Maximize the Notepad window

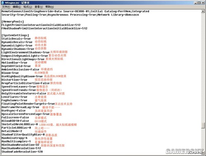[199, 2]
